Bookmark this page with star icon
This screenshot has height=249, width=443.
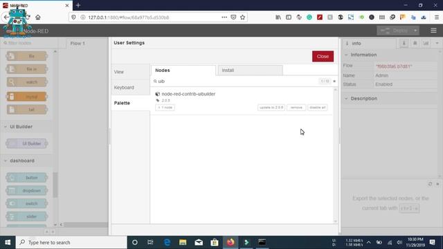[x=243, y=17]
